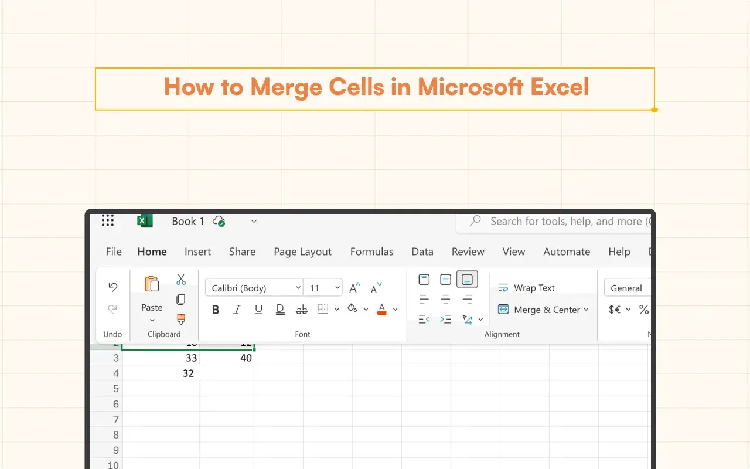Apply borders with the borders icon
The width and height of the screenshot is (750, 469).
(x=323, y=309)
